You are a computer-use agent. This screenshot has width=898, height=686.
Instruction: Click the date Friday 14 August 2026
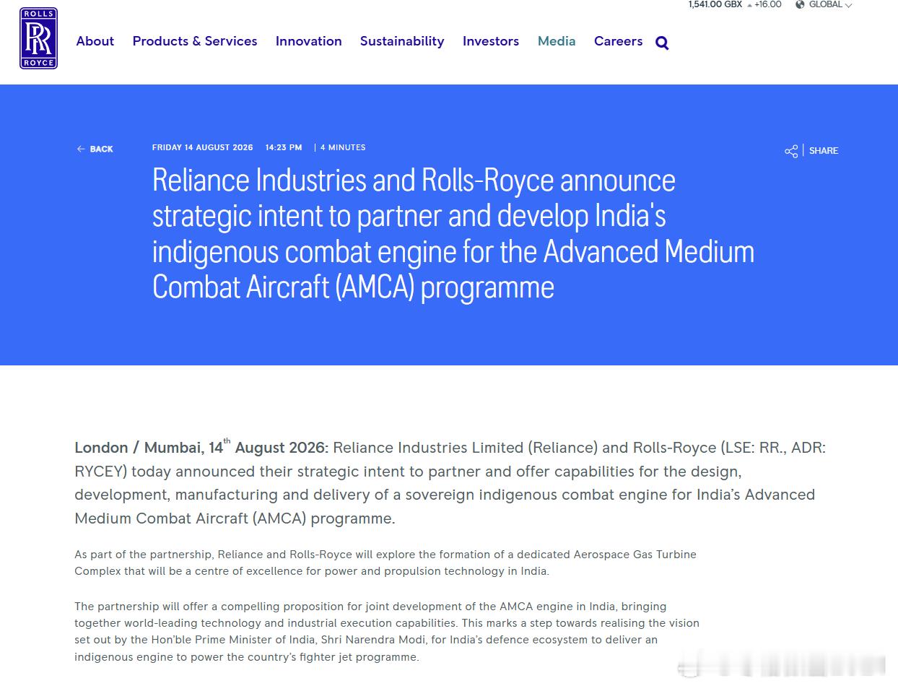(203, 147)
